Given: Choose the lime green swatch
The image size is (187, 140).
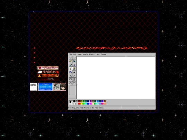Looking at the screenshot, I should (83, 104).
